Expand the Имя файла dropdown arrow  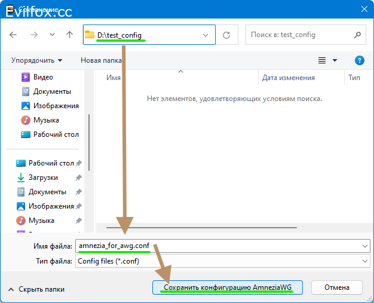pyautogui.click(x=364, y=246)
